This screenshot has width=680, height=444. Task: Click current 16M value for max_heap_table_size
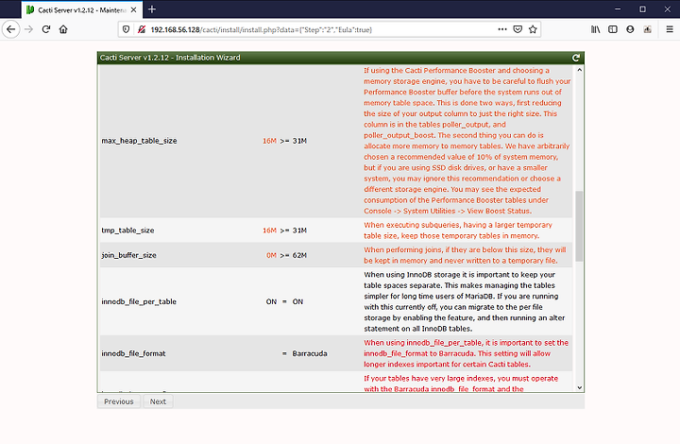point(269,141)
